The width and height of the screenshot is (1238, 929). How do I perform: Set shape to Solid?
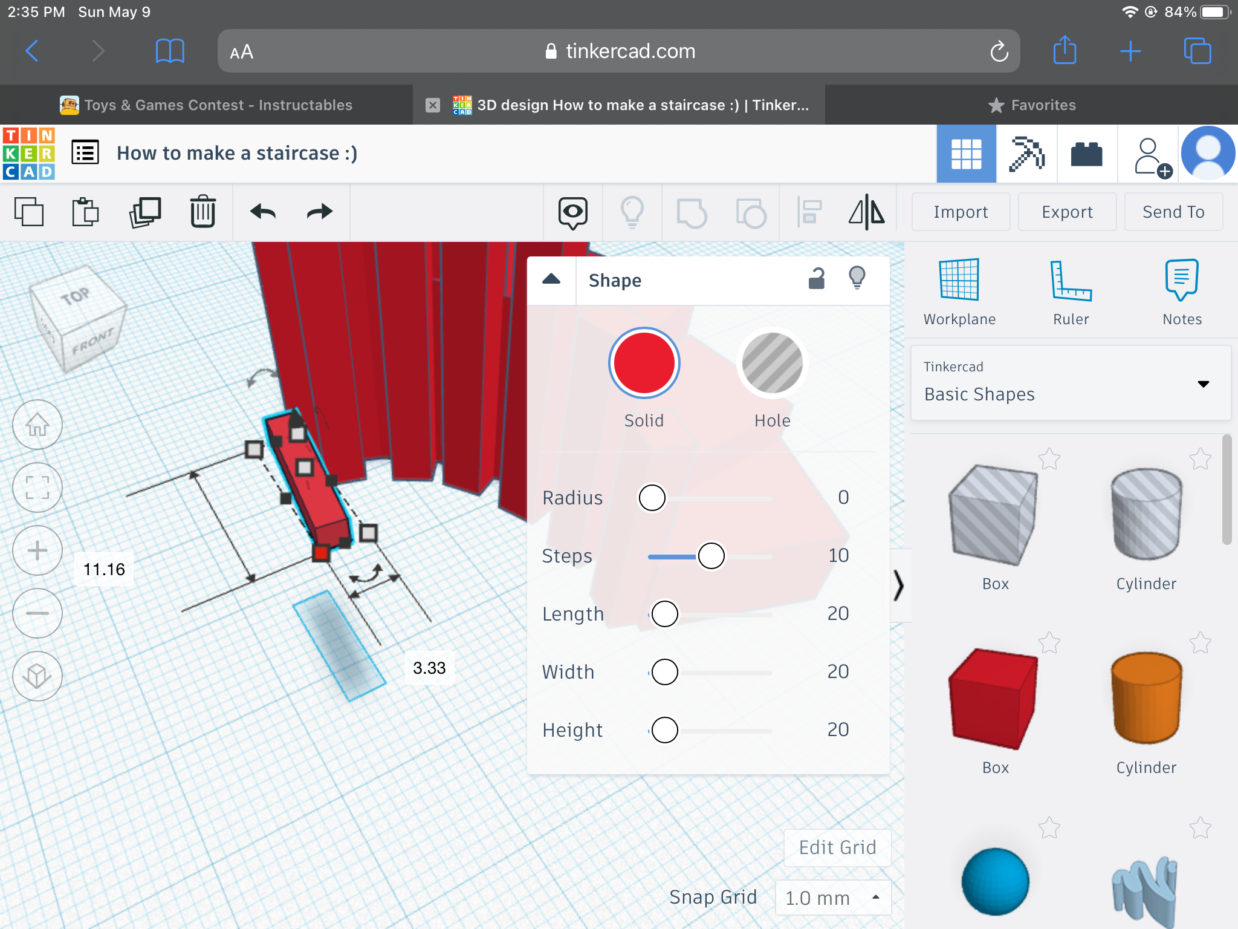pos(644,363)
